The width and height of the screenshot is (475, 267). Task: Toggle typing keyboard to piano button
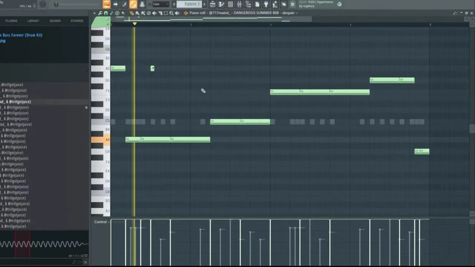point(107,4)
